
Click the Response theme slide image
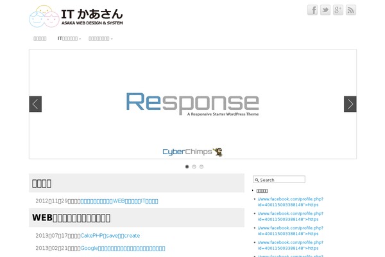(193, 104)
